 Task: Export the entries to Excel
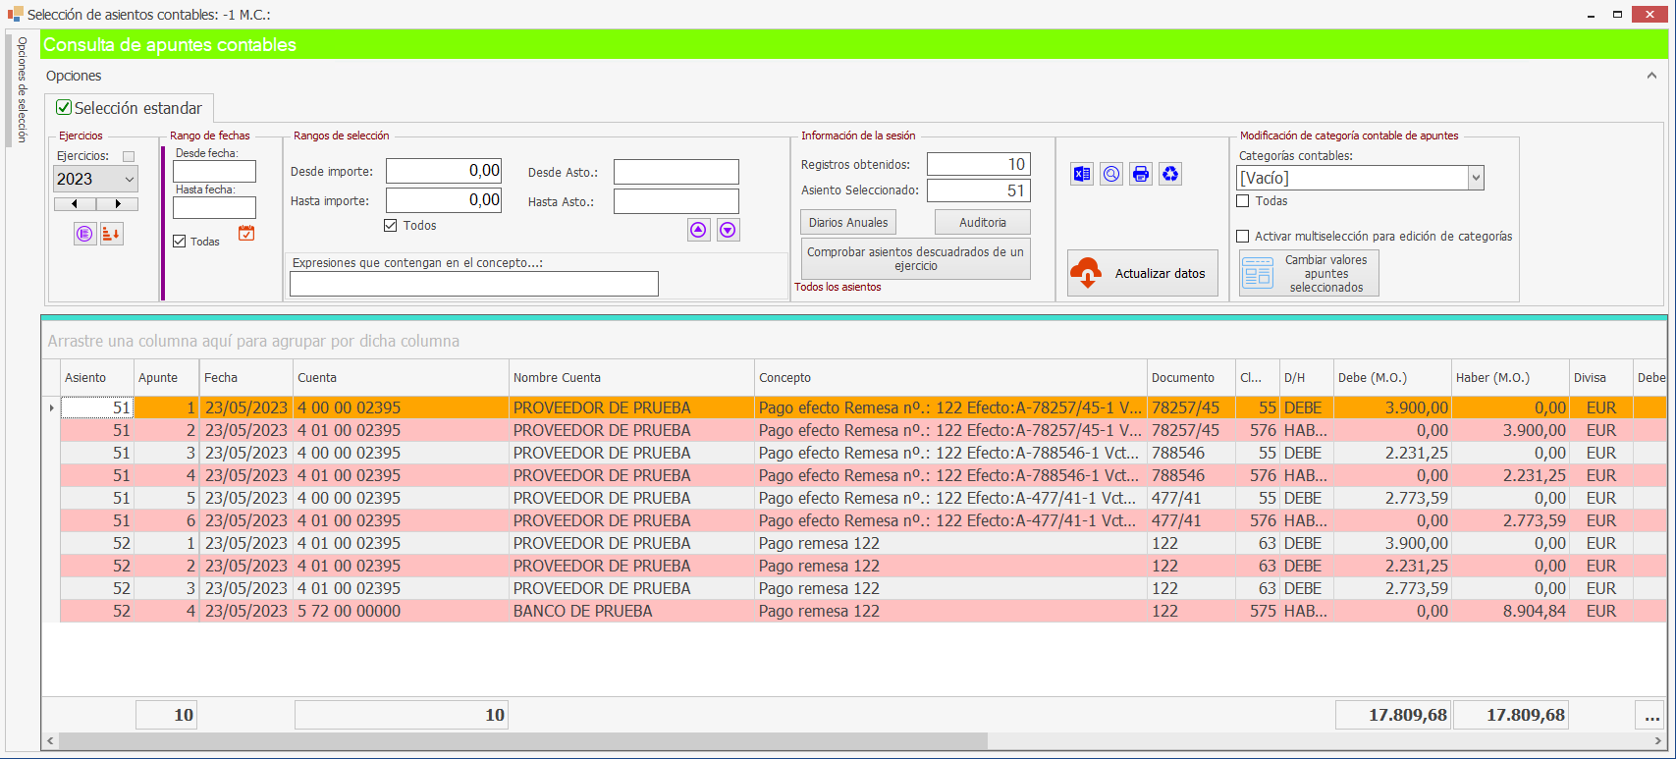1081,175
